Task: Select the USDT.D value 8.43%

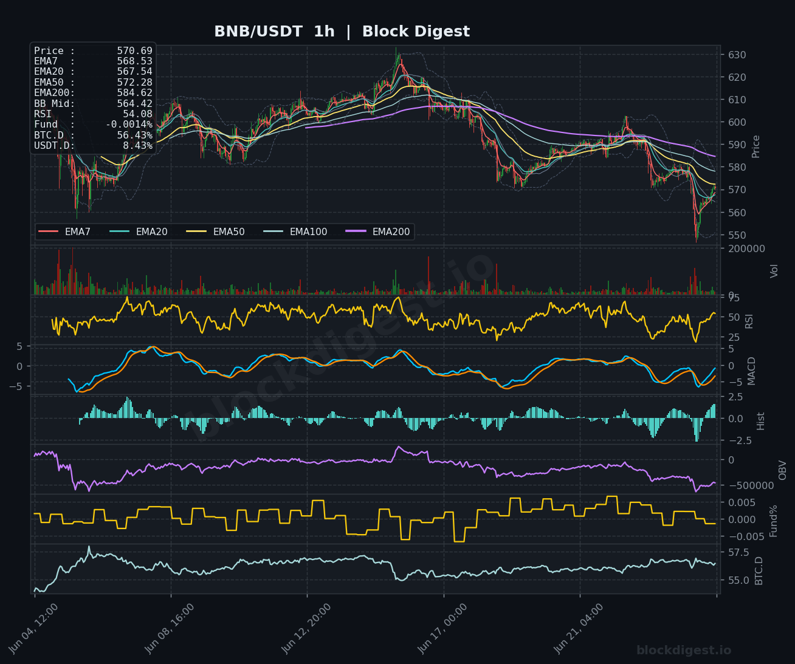Action: (x=138, y=146)
